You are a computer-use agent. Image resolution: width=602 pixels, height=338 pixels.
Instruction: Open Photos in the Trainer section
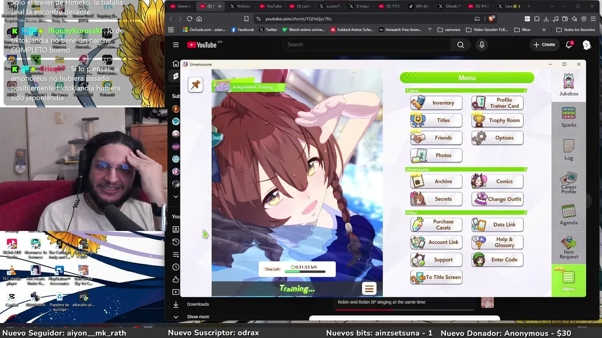coord(436,155)
